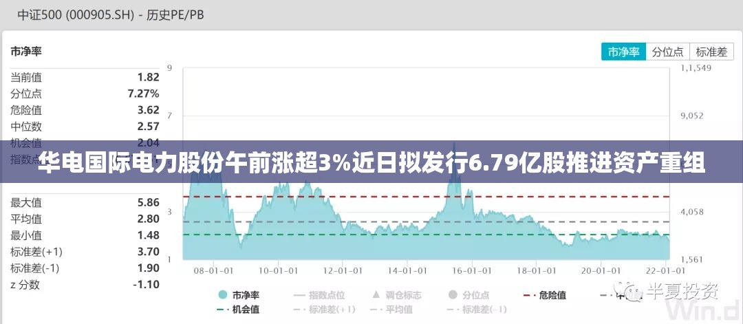Toggle the 标准差(+1) legend entry
The height and width of the screenshot is (324, 743).
(x=325, y=310)
